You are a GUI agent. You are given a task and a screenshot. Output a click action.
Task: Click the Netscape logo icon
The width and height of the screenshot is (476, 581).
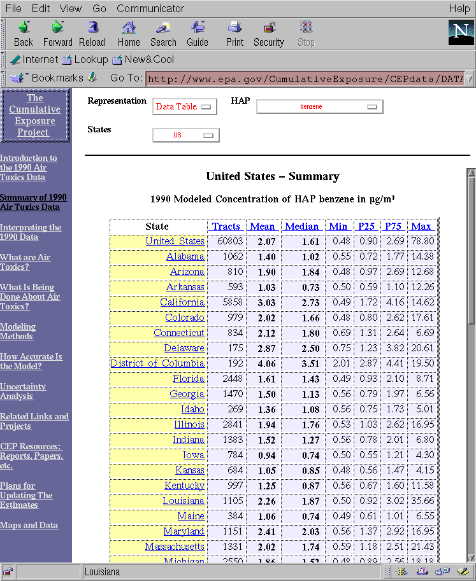coord(460,32)
